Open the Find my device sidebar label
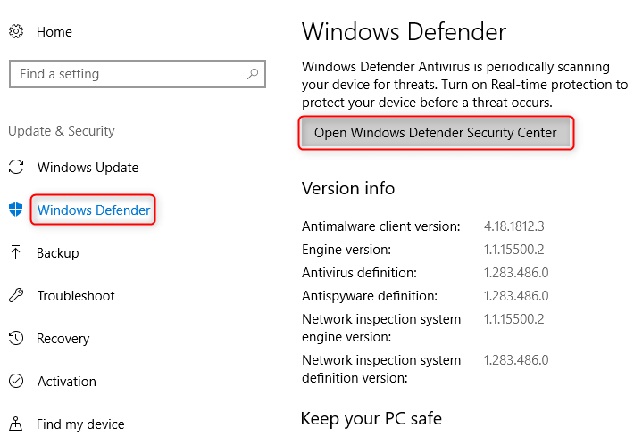634x436 pixels. coord(80,424)
